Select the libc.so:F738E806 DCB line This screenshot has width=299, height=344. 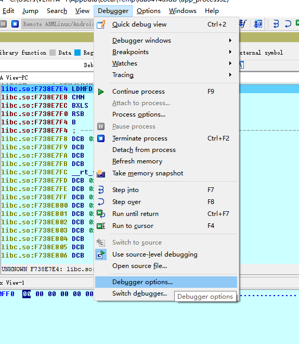(47, 256)
